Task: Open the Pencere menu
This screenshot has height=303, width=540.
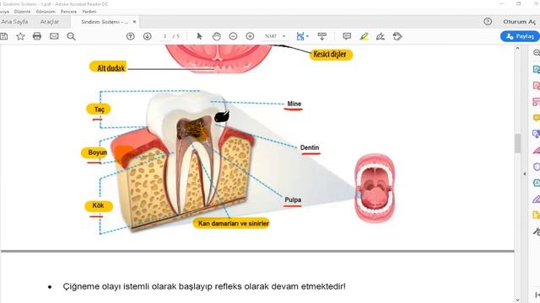Action: coord(68,11)
